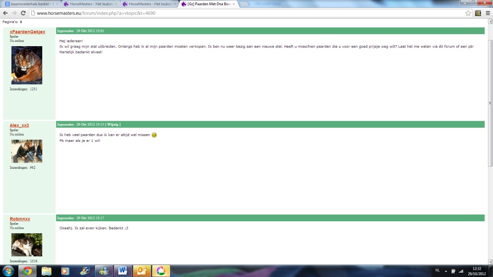Image resolution: width=493 pixels, height=277 pixels.
Task: Launch Windows Media Player from the taskbar
Action: tap(65, 271)
